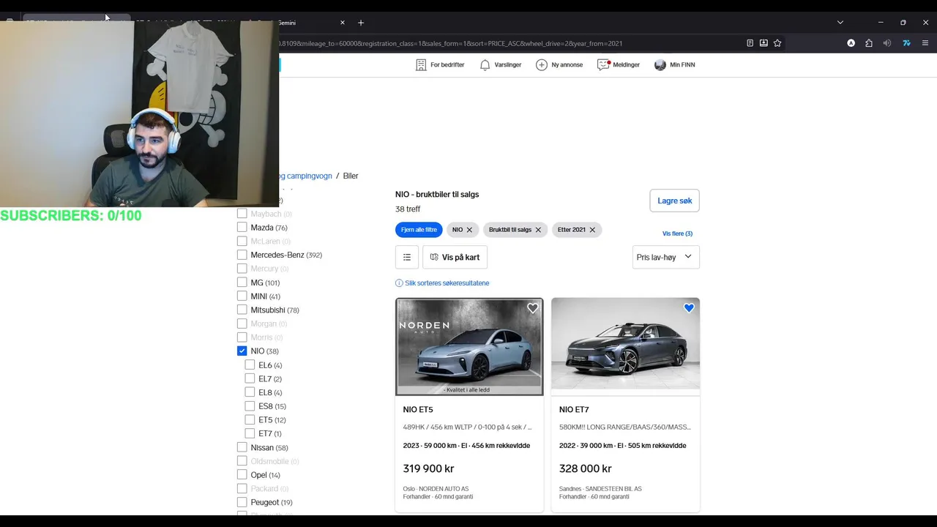Favorite the NIO ET5 listing heart
Screen dimensions: 937x527
[533, 308]
